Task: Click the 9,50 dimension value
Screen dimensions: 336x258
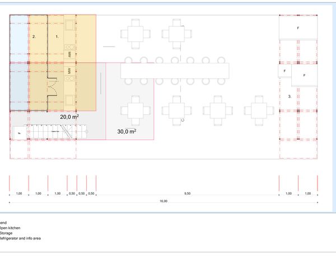Action: 187,193
